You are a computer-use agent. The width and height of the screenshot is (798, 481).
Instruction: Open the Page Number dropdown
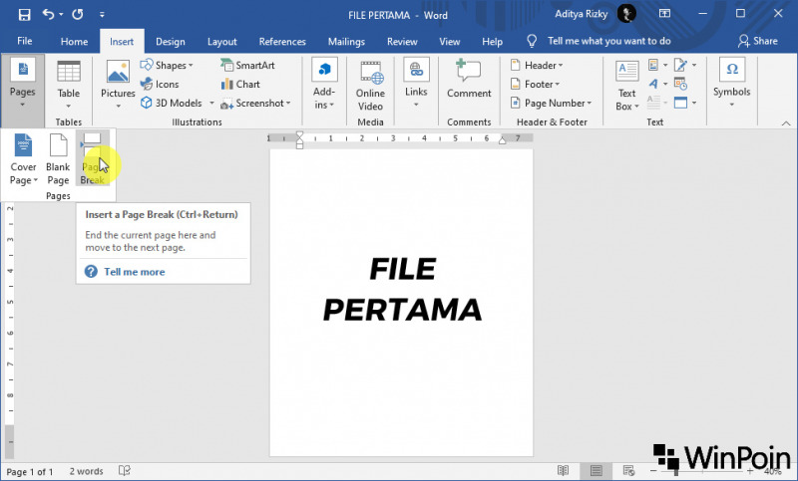pos(552,104)
